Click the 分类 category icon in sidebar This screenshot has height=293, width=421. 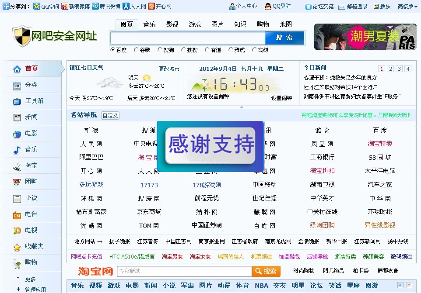[17, 86]
